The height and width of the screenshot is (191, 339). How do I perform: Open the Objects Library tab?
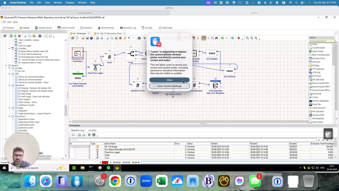pyautogui.click(x=43, y=28)
